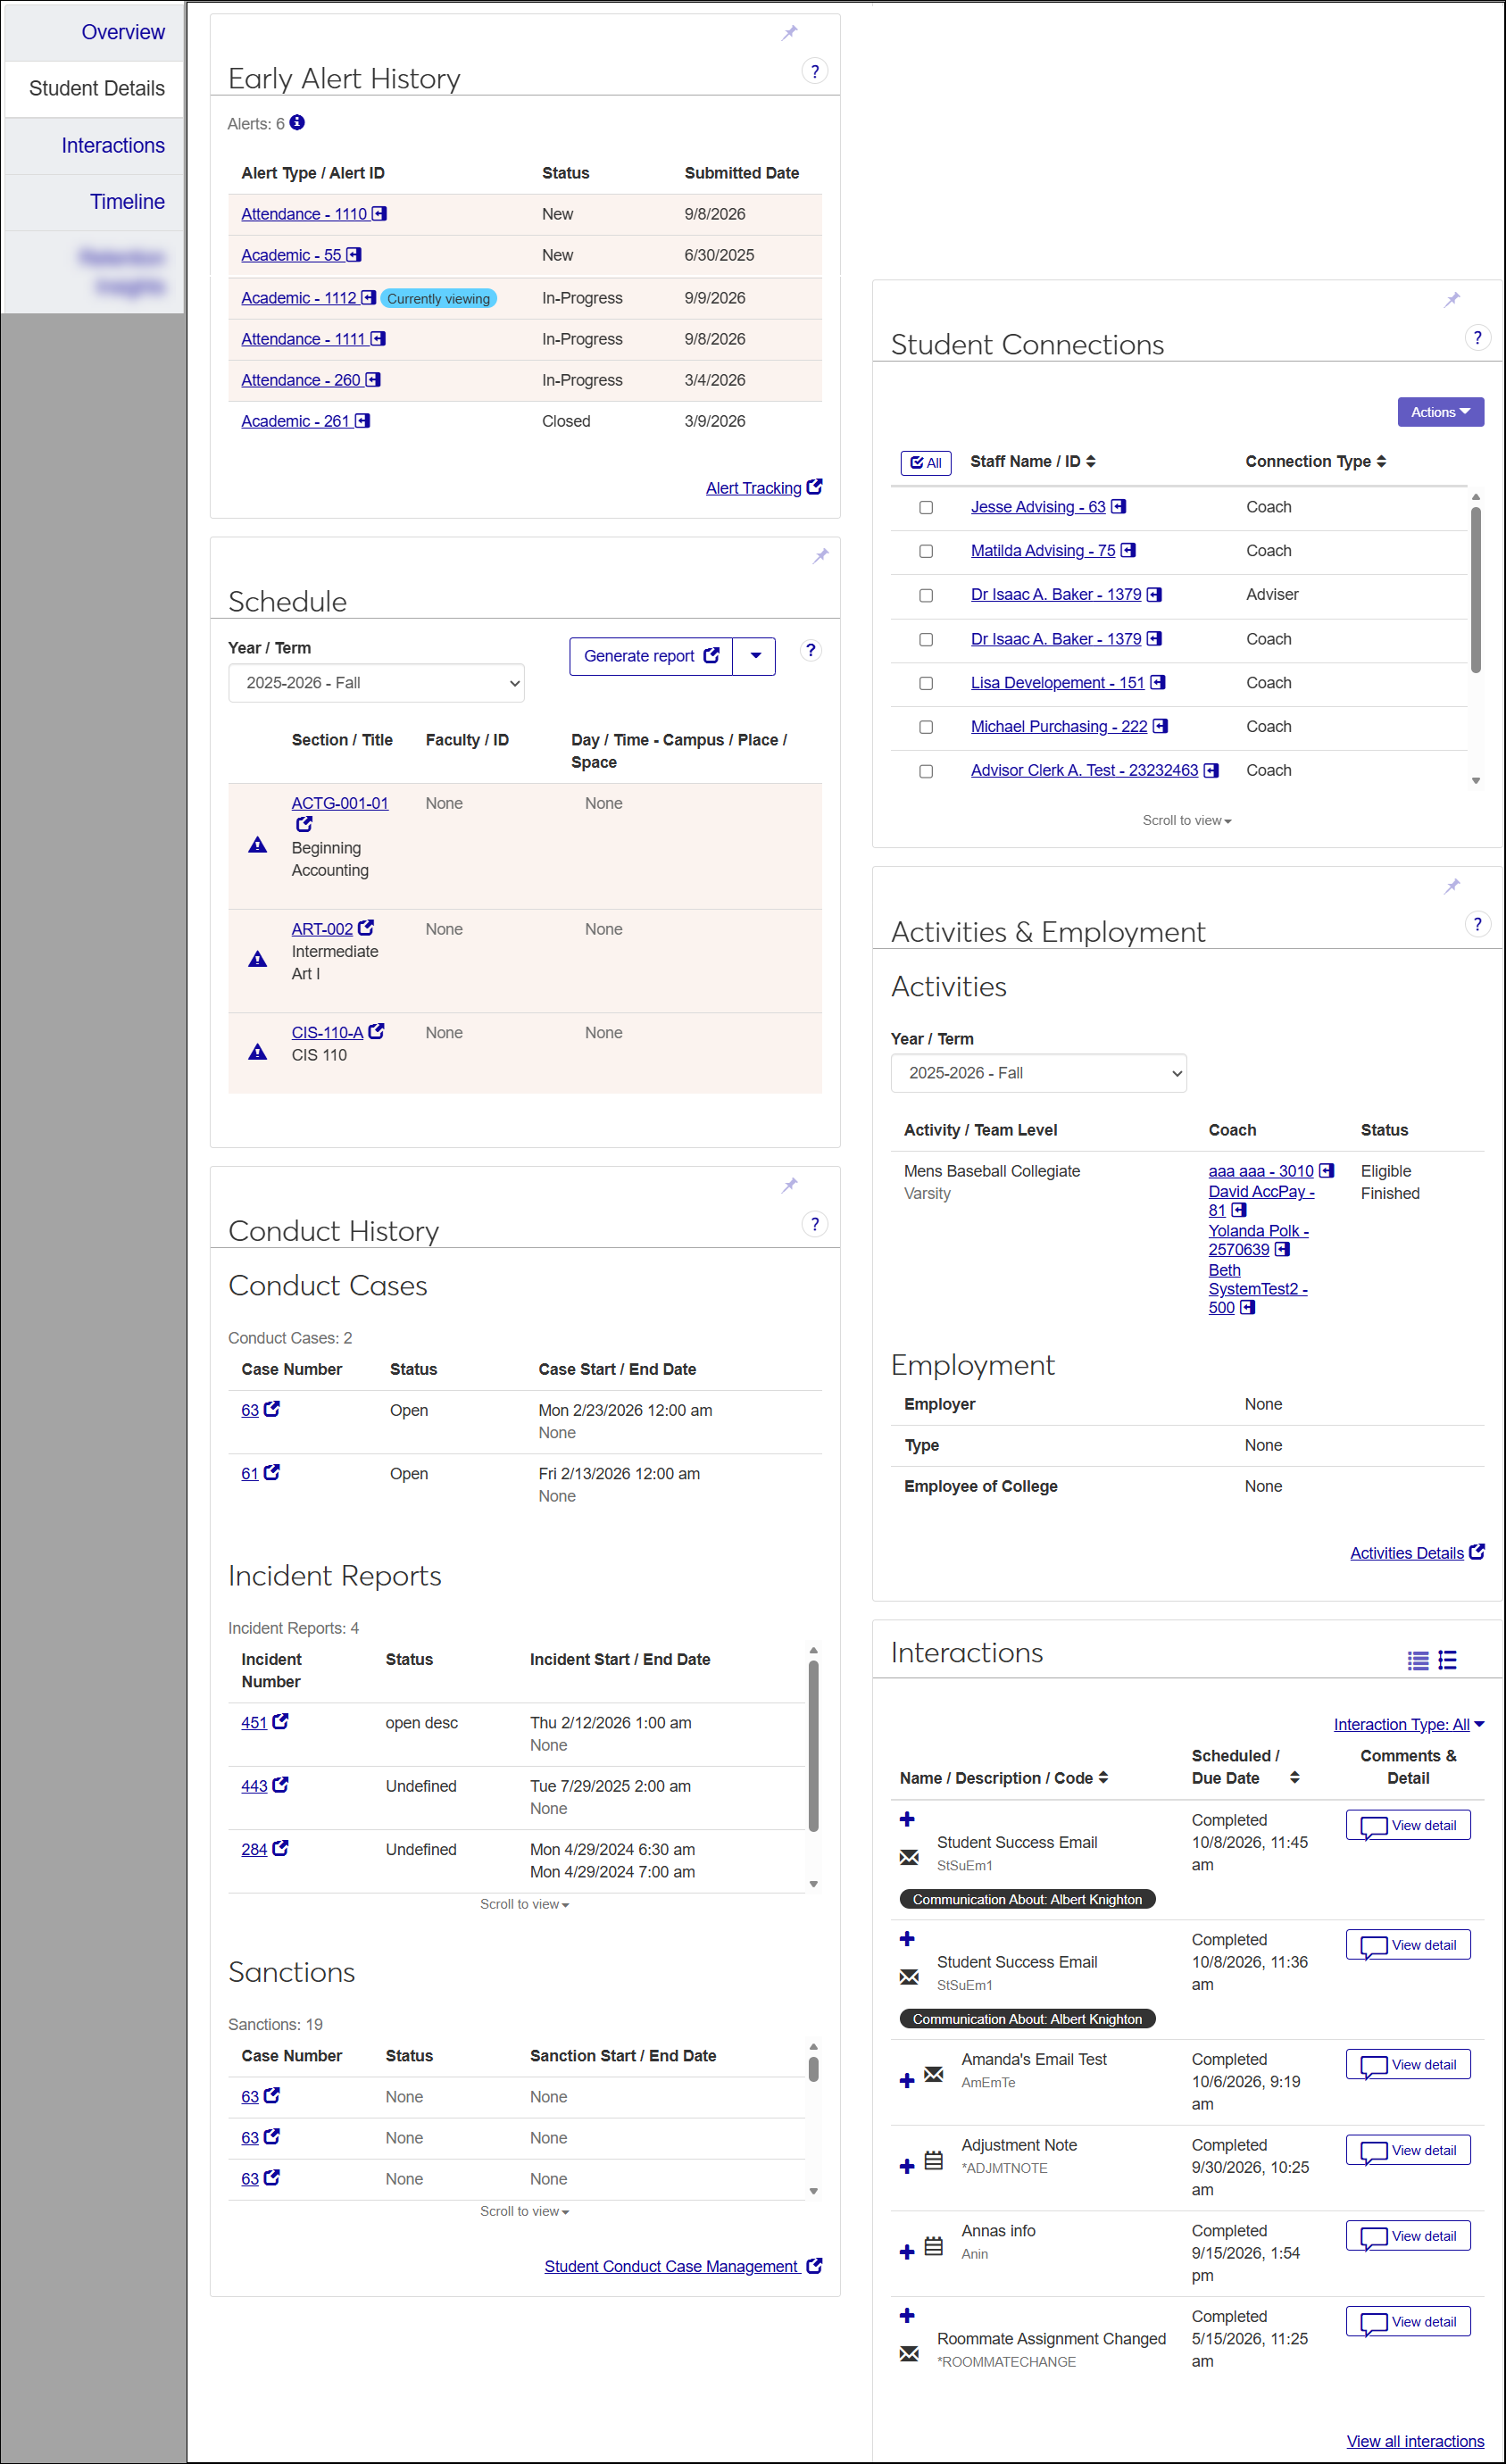1506x2464 pixels.
Task: Check the box for Jesse Advising - 63
Action: [926, 508]
